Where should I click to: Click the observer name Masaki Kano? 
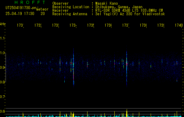point(106,4)
